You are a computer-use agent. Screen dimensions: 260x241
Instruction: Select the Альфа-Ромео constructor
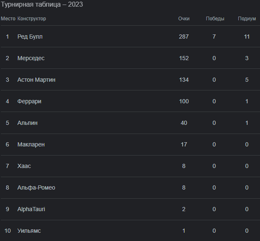[36, 187]
